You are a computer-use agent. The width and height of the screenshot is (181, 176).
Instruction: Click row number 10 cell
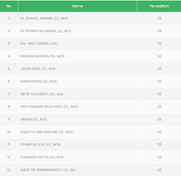click(x=9, y=132)
